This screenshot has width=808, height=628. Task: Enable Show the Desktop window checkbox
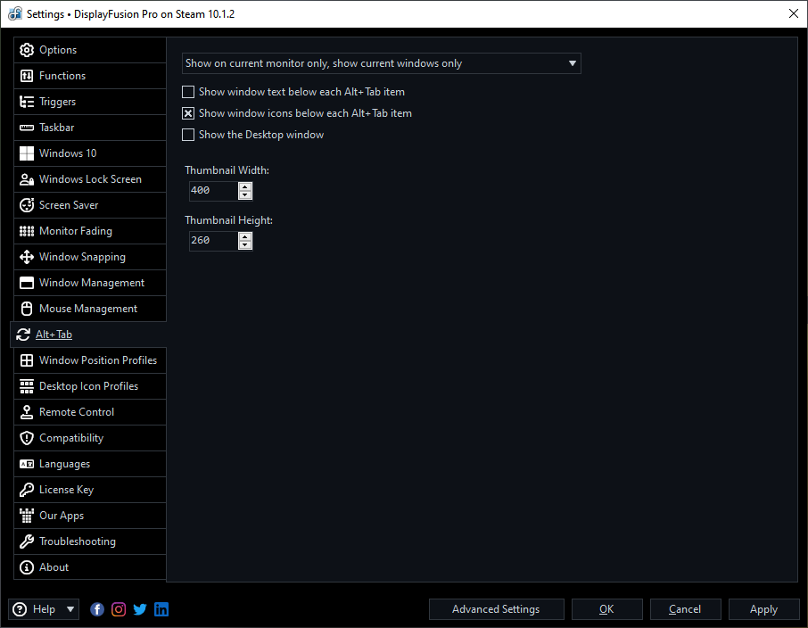(188, 135)
